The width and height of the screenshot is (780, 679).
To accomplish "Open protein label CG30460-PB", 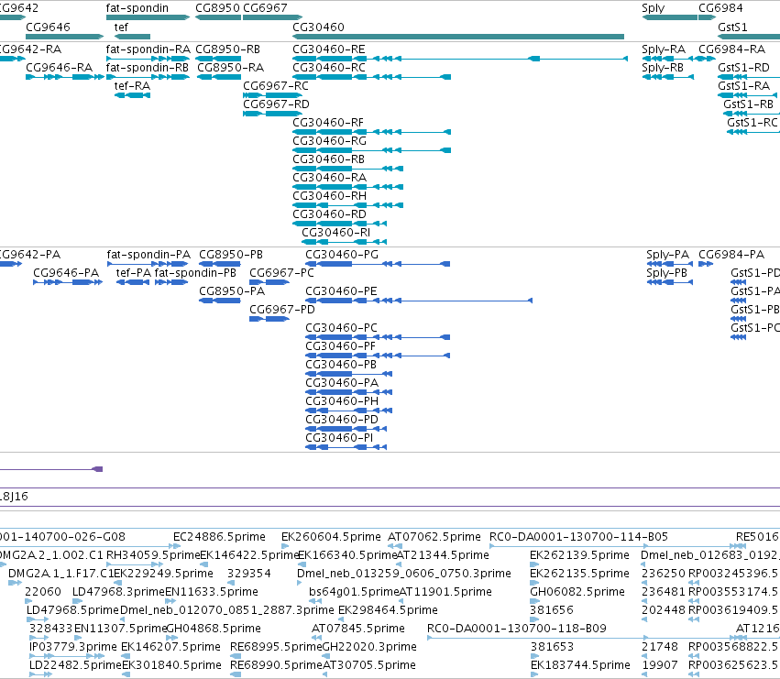I will 341,365.
